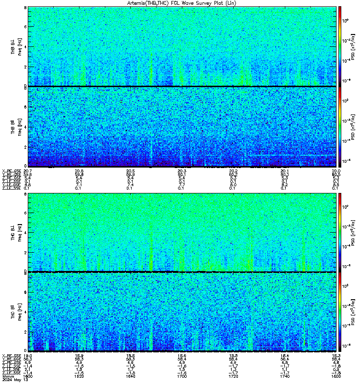Screen dimensions: 359x383
Task: Click the THB Y_LE_SSE value 7.7
Action: pos(182,185)
